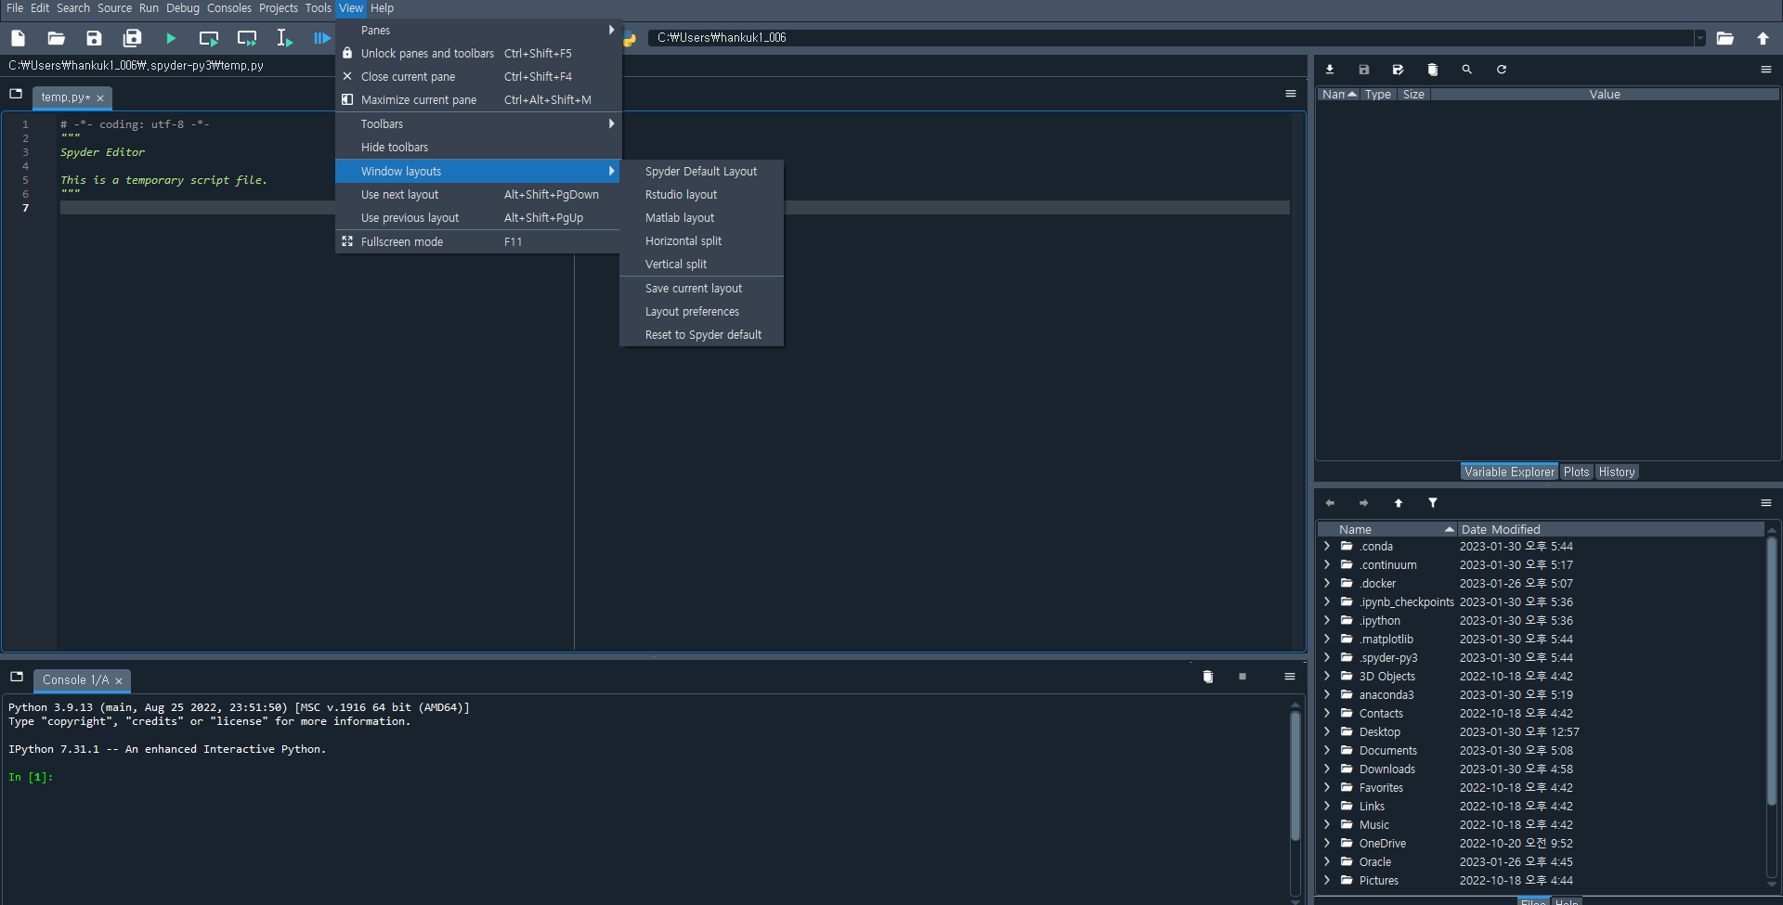Click console Interrupt kernel stop icon
This screenshot has height=905, width=1783.
[1243, 677]
